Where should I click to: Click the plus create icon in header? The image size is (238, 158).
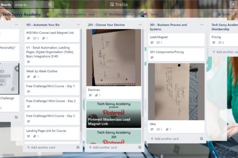(233, 5)
